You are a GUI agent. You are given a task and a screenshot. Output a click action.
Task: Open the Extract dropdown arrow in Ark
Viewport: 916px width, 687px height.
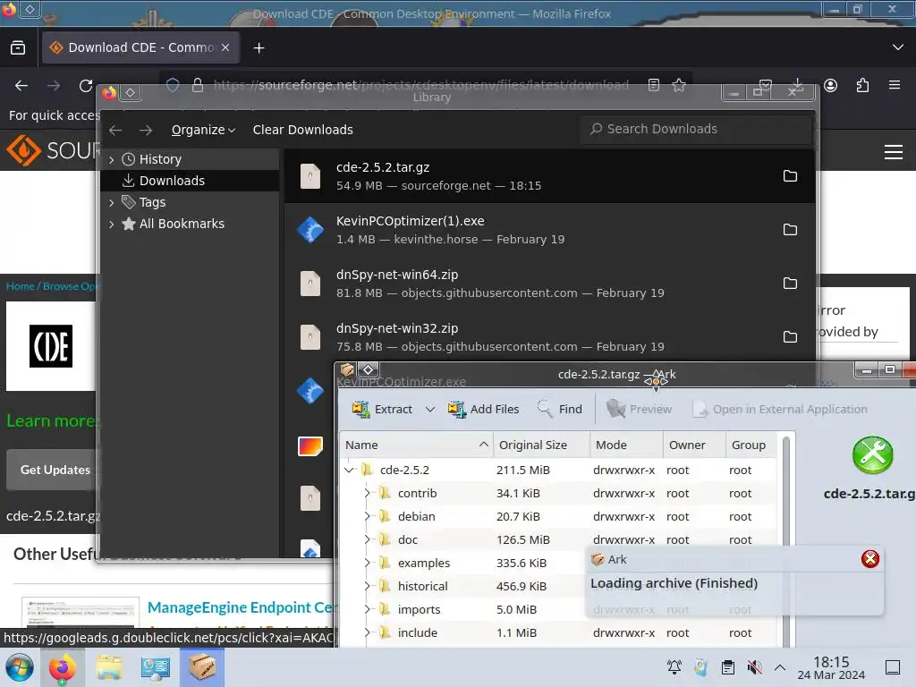click(430, 410)
